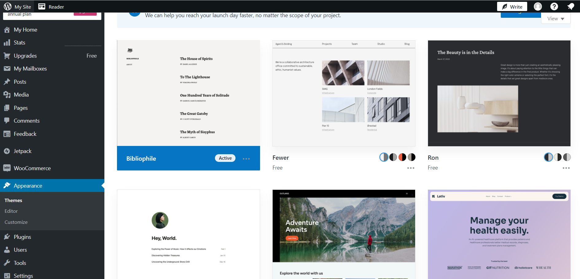Open the Stats menu item
The height and width of the screenshot is (279, 580).
point(19,43)
